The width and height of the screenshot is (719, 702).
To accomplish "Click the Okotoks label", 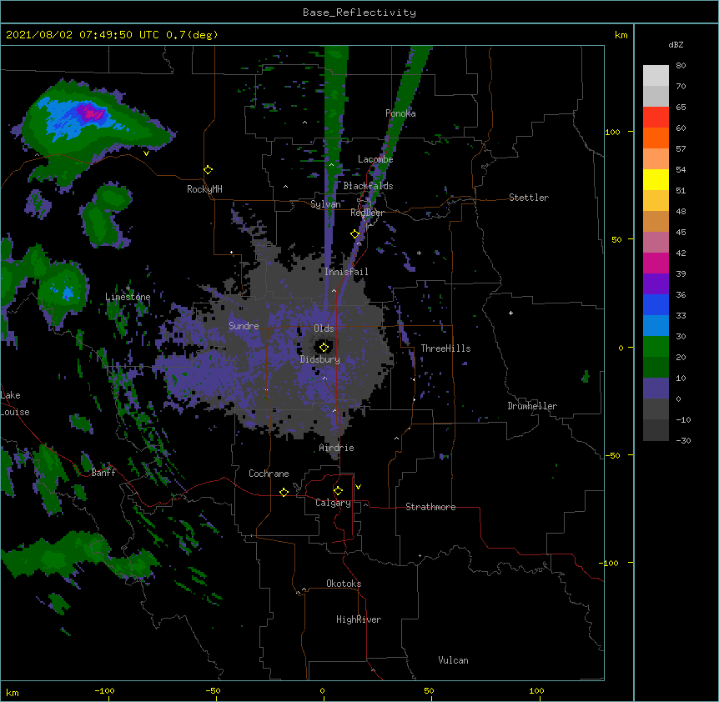I will tap(344, 584).
